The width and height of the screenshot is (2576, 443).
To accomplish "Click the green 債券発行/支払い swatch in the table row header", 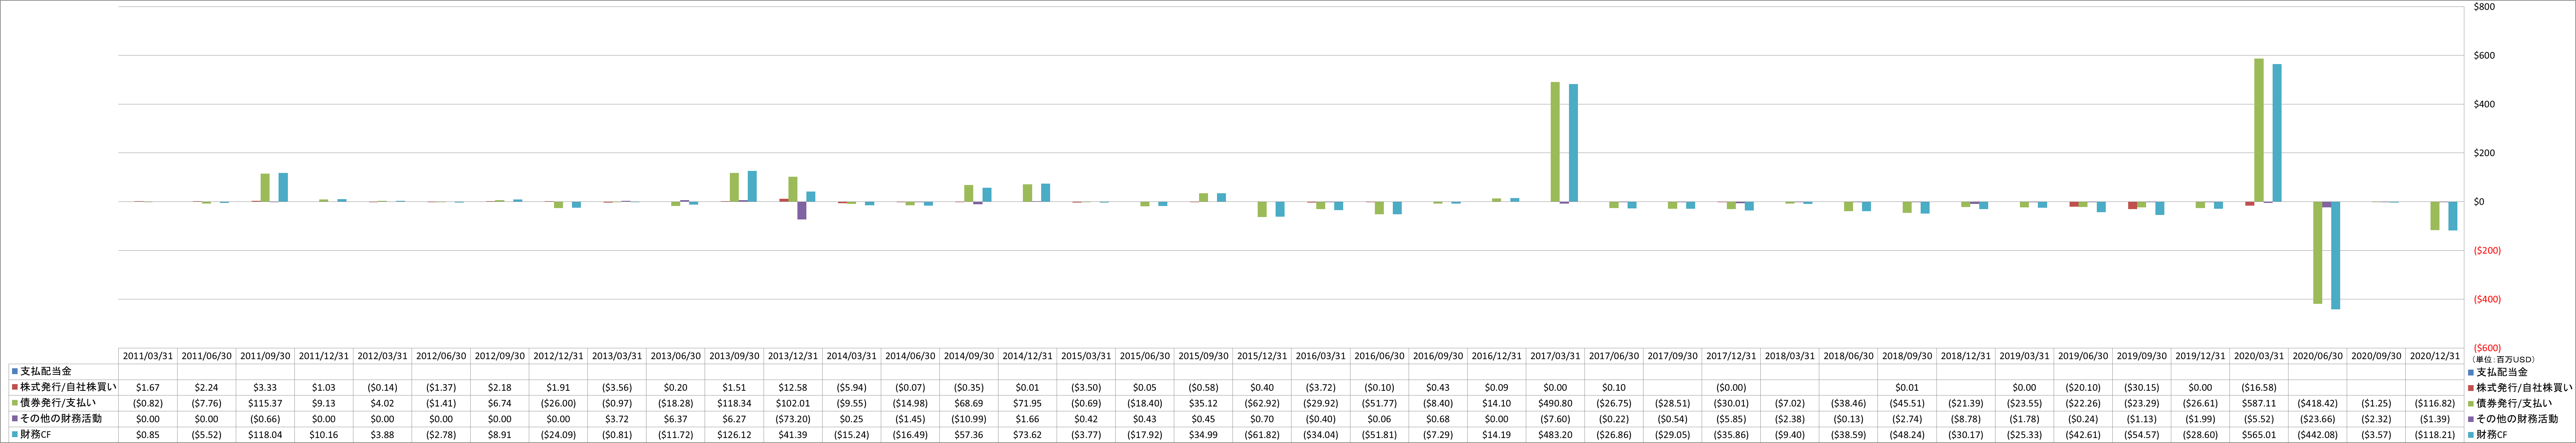I will [x=15, y=403].
